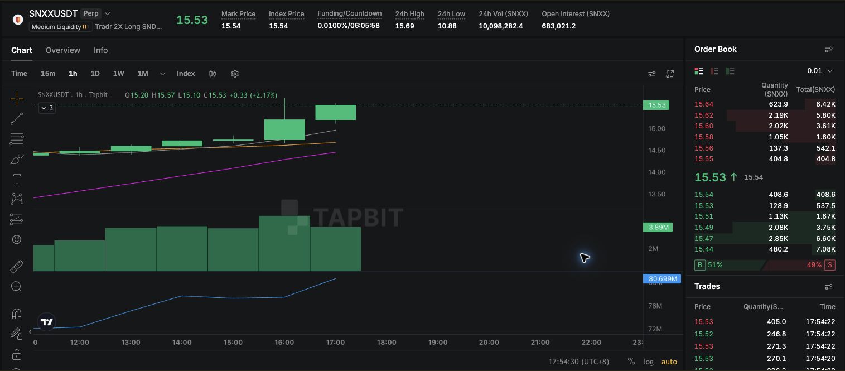
Task: Open chart preferences sliders icon
Action: point(651,74)
